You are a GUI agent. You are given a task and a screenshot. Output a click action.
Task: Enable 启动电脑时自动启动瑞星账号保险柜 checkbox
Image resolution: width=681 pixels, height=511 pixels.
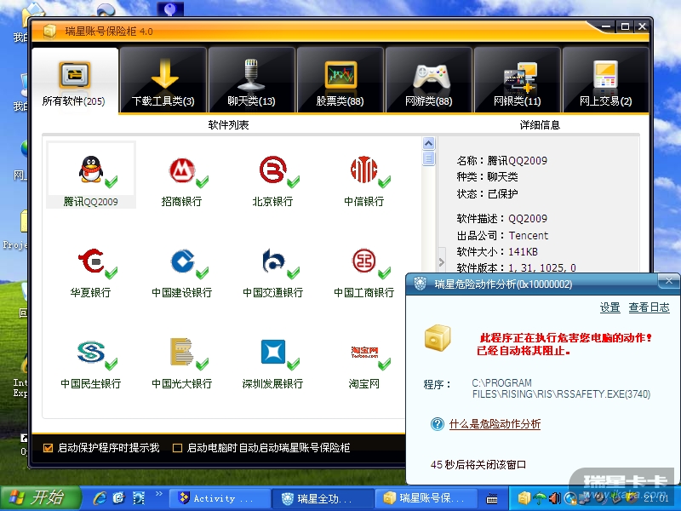tap(177, 448)
